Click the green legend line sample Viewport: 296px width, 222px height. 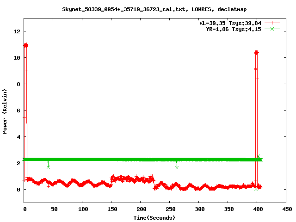272,29
